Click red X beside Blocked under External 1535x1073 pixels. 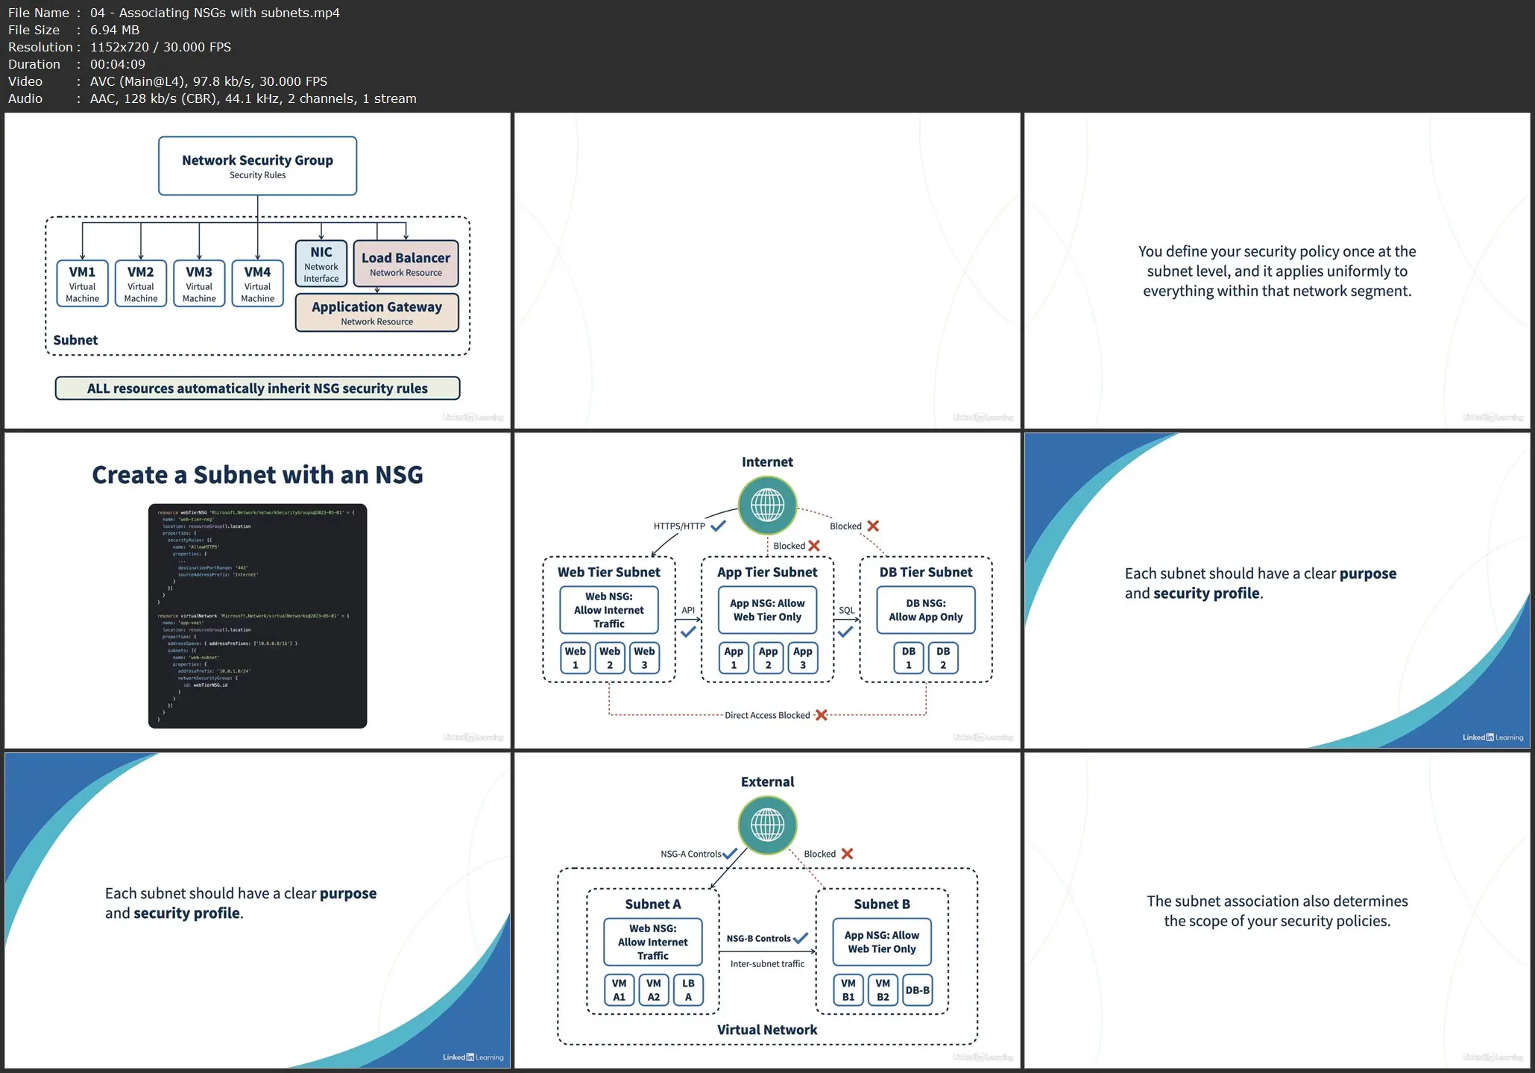click(847, 854)
